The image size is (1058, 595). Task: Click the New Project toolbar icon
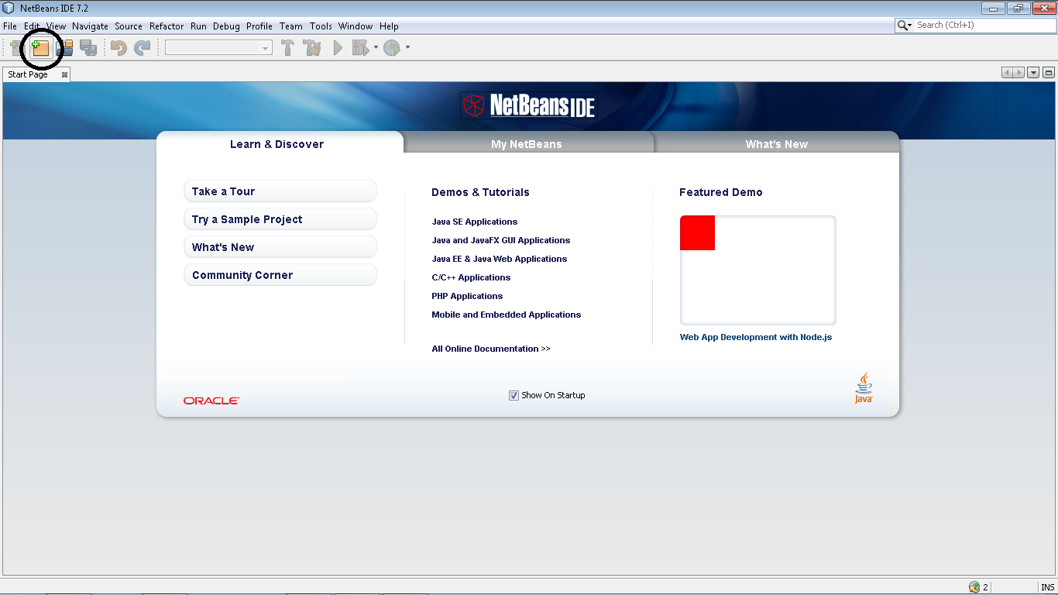point(40,48)
